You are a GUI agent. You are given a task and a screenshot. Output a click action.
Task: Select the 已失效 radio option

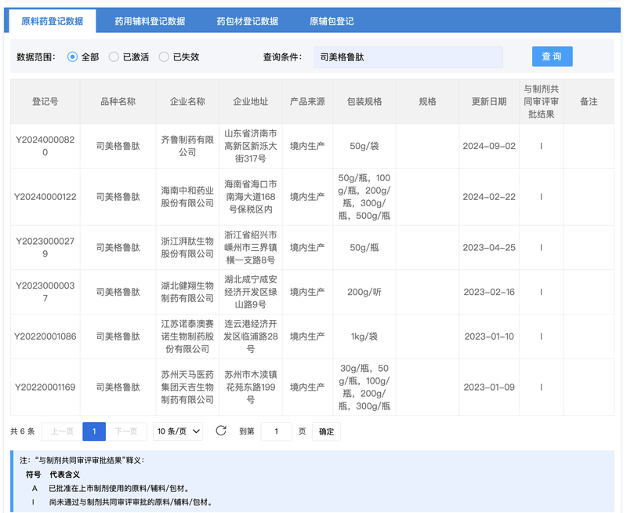164,57
